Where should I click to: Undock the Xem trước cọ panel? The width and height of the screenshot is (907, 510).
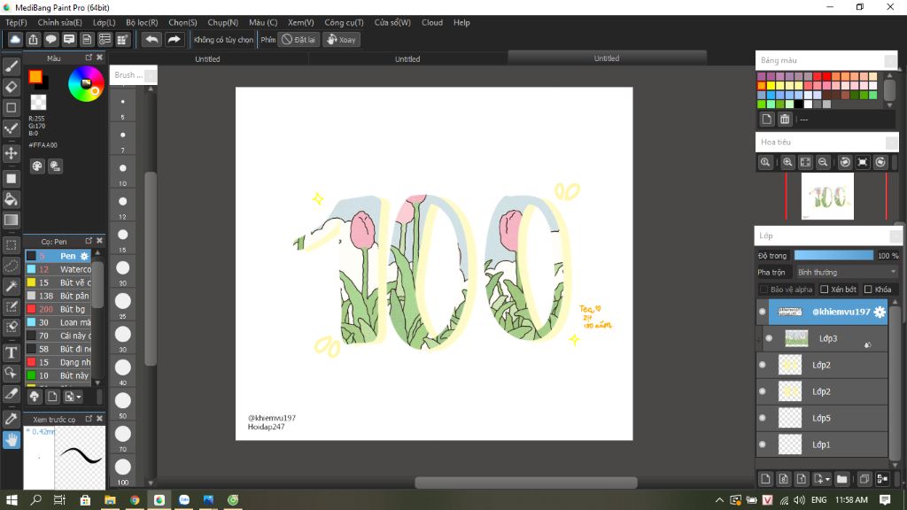(x=89, y=419)
